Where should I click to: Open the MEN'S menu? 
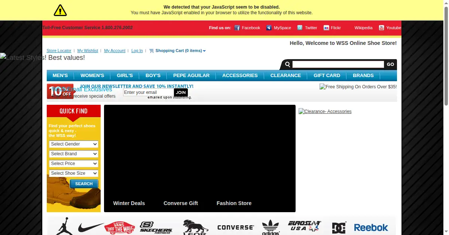click(x=60, y=75)
